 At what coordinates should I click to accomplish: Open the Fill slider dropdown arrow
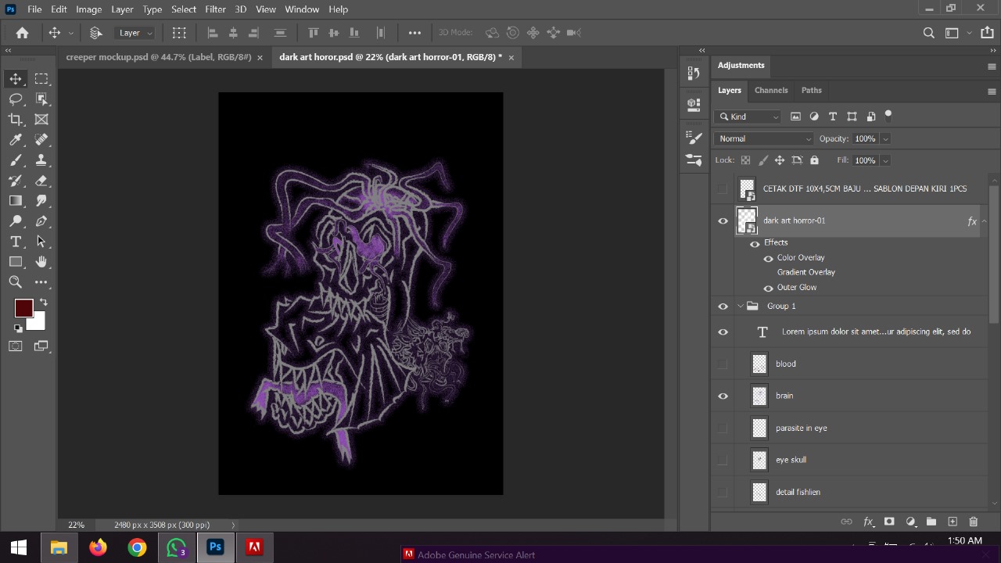click(x=885, y=160)
